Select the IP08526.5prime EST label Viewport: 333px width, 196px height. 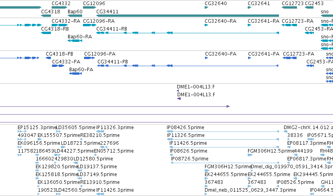295,182
